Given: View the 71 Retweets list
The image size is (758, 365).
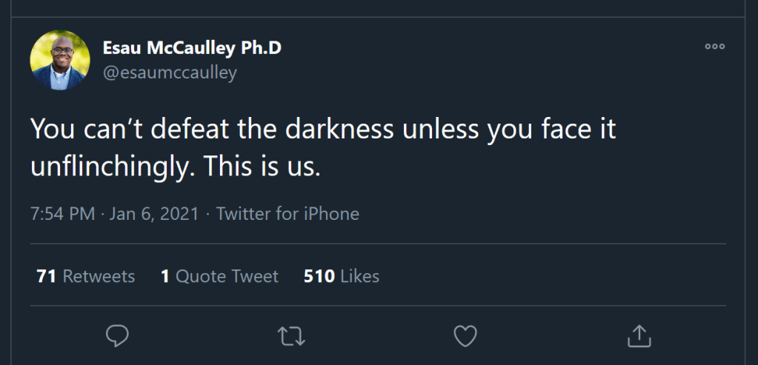Looking at the screenshot, I should coord(85,276).
